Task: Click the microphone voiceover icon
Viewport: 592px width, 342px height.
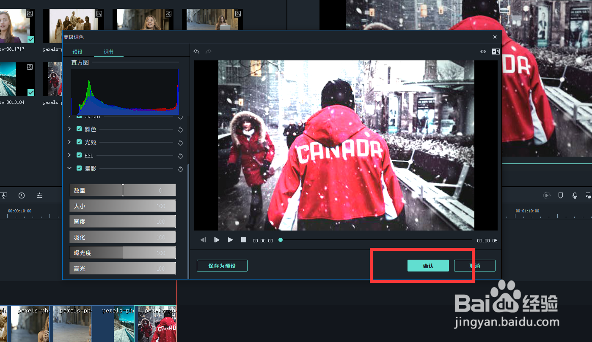Action: [575, 195]
